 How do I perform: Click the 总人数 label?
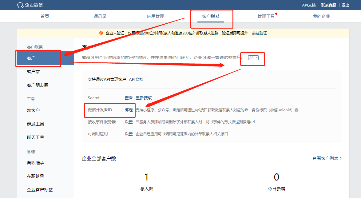(147, 189)
